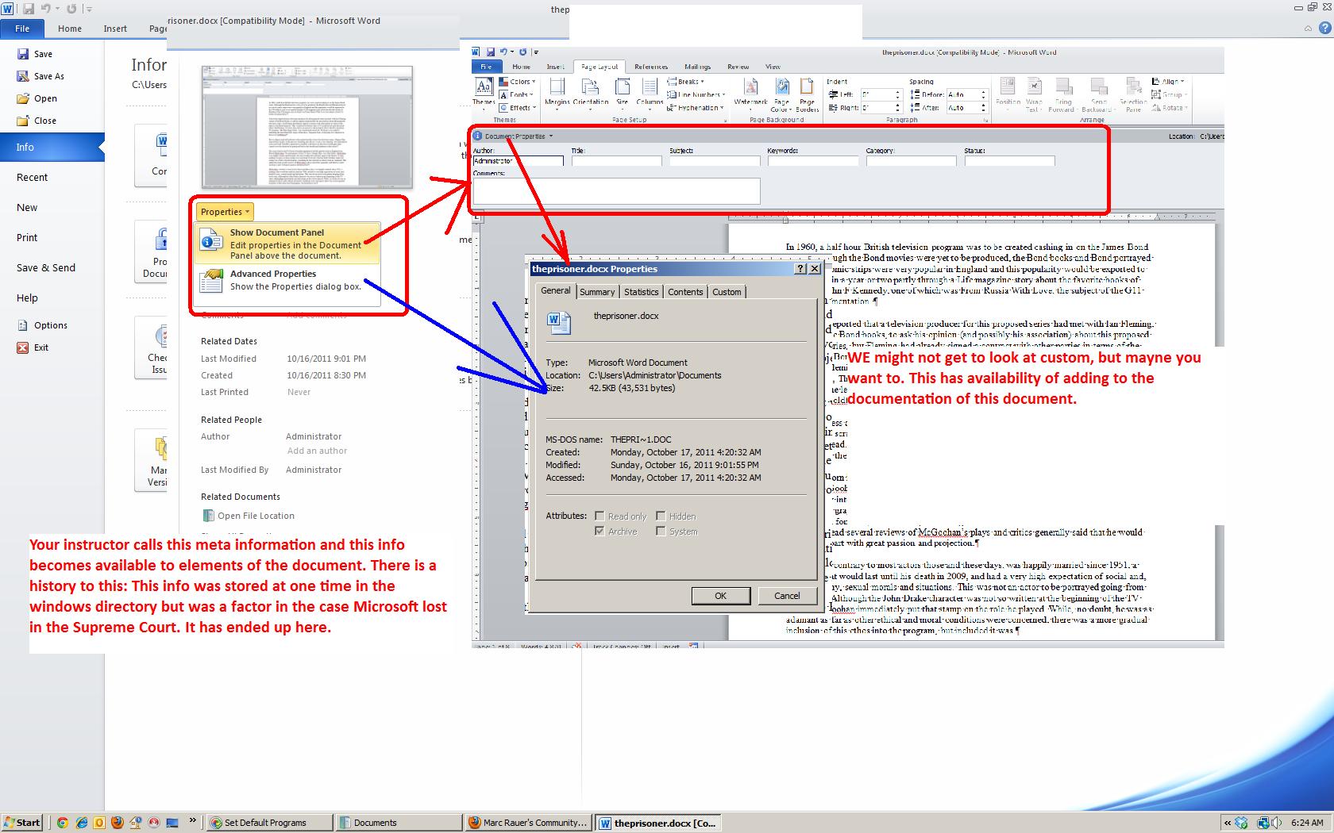Screen dimensions: 1334x833
Task: Click Cancel in the Properties dialog
Action: point(787,596)
